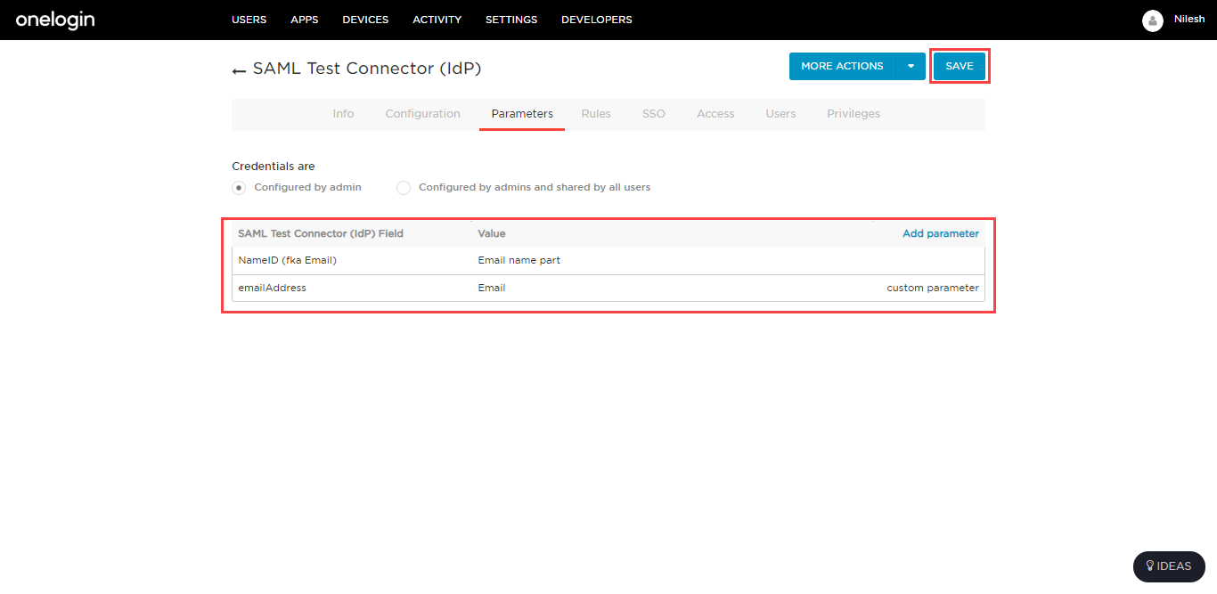Open the Users menu in top navigation
This screenshot has width=1217, height=594.
(249, 20)
